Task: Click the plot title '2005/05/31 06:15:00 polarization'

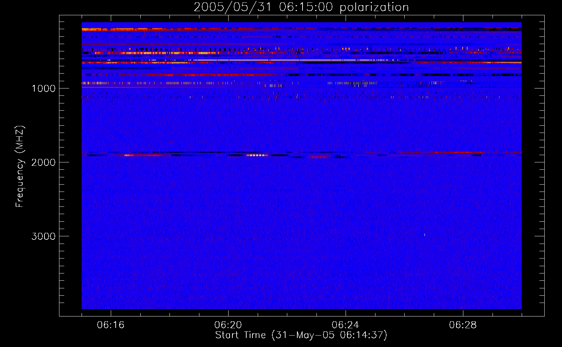Action: (301, 7)
